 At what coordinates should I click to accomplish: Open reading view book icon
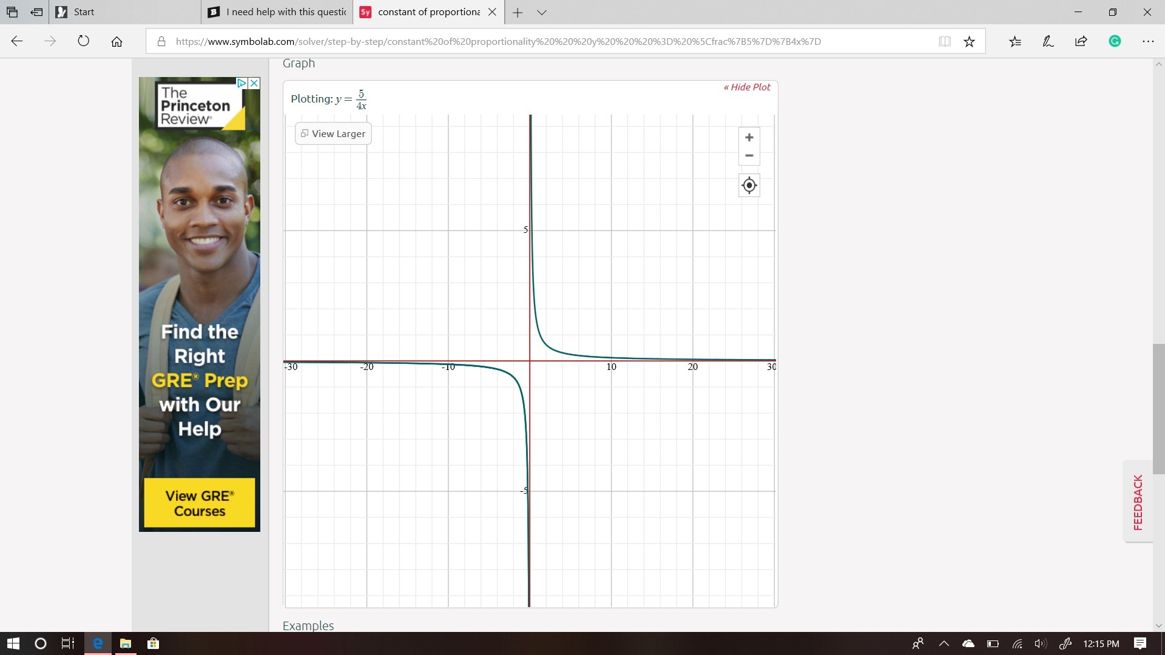pyautogui.click(x=944, y=41)
